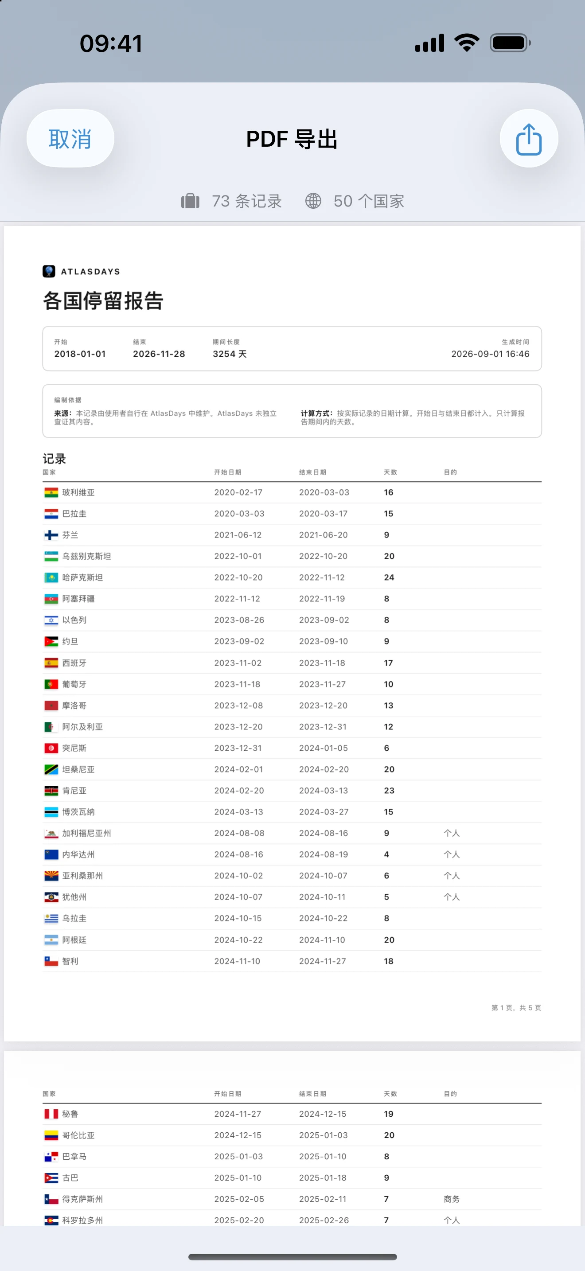Tap the AtlasDays app logo icon
Screen dimensions: 585x1271
pyautogui.click(x=49, y=271)
